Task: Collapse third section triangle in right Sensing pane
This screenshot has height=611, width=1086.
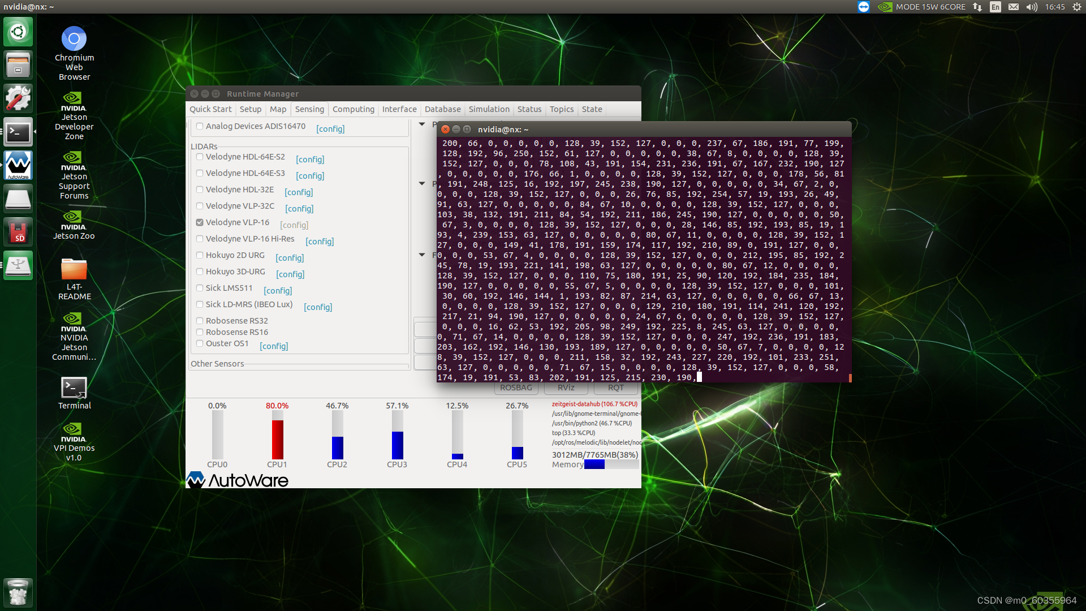Action: point(422,255)
